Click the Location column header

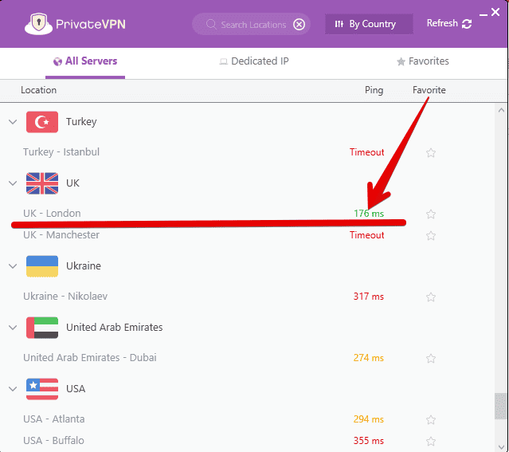pos(38,90)
